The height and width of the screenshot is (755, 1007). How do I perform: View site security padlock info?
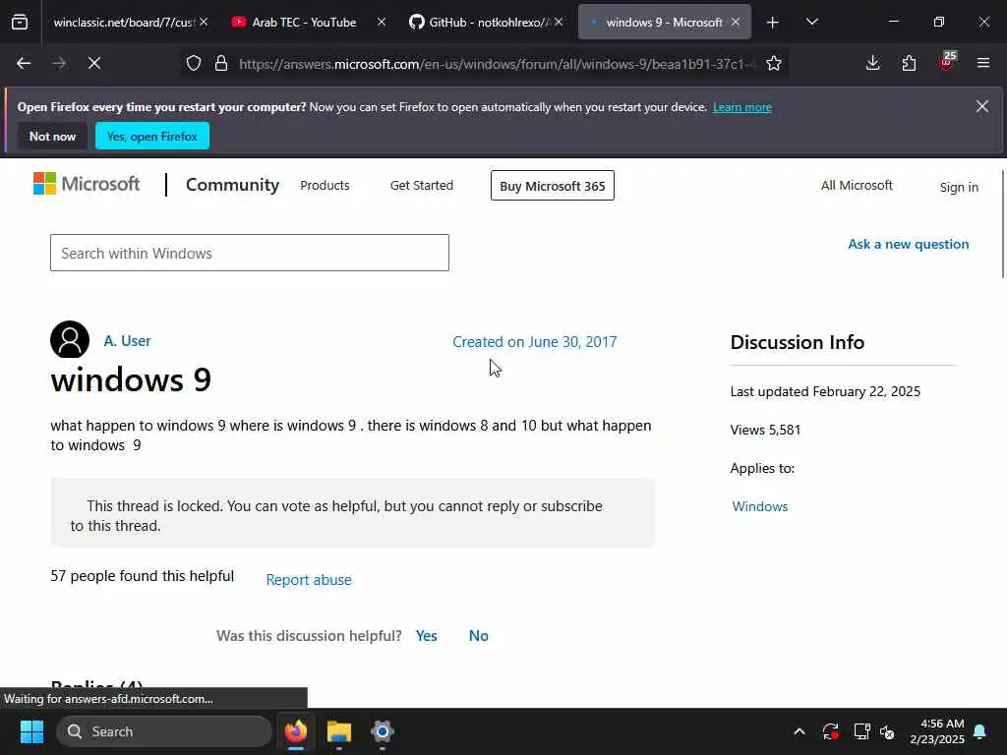coord(221,64)
